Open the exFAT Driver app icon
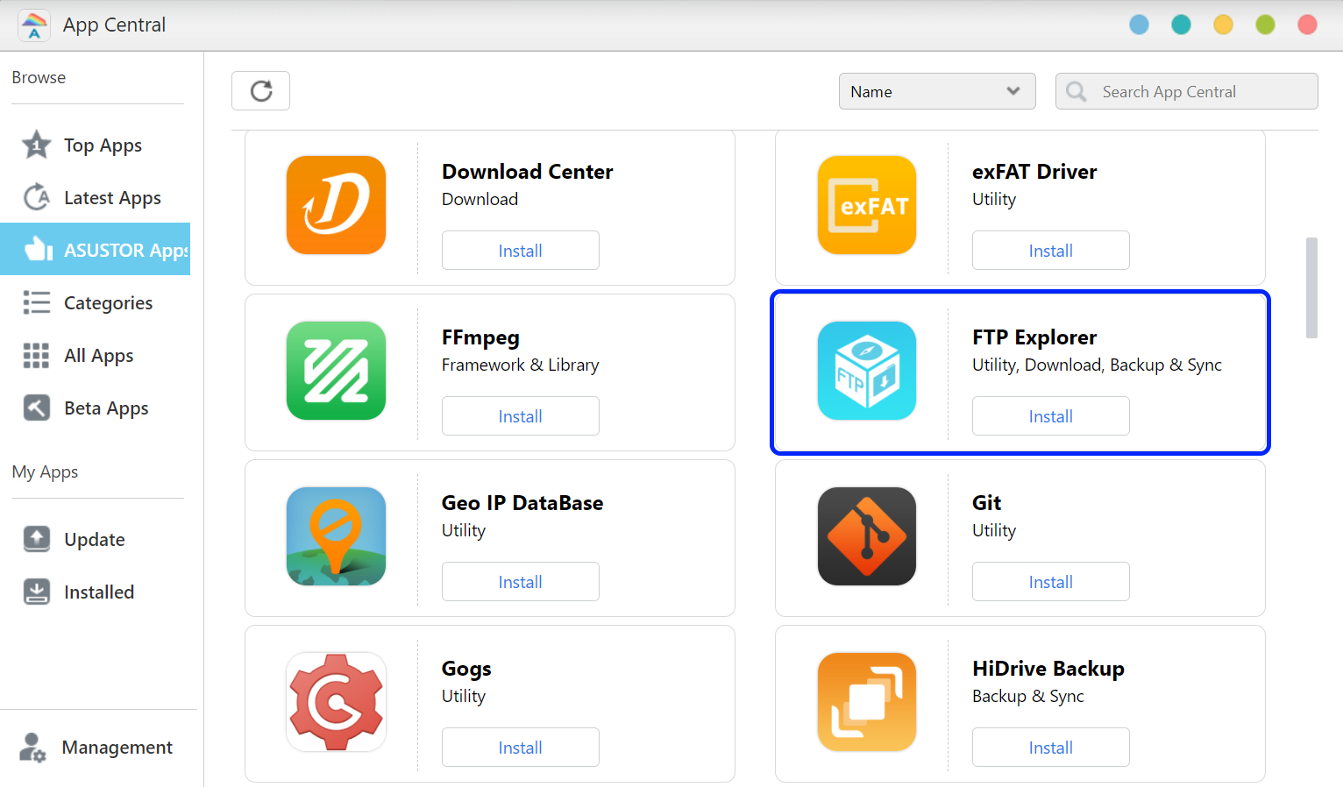Image resolution: width=1343 pixels, height=787 pixels. [x=867, y=205]
